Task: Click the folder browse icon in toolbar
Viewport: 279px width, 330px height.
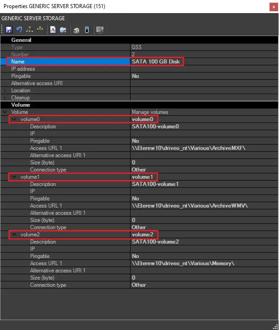Action: [x=63, y=30]
